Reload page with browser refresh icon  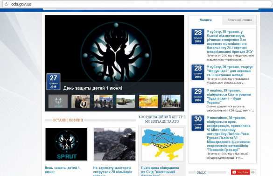pos(6,4)
